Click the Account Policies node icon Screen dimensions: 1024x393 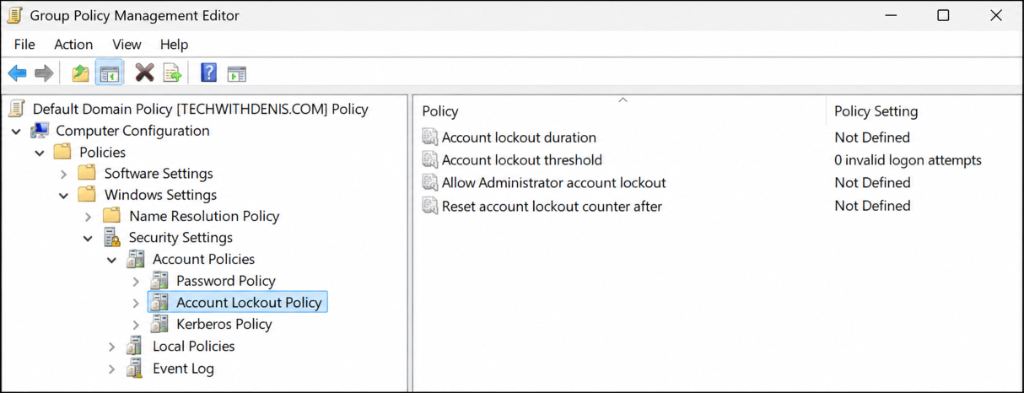(x=135, y=259)
